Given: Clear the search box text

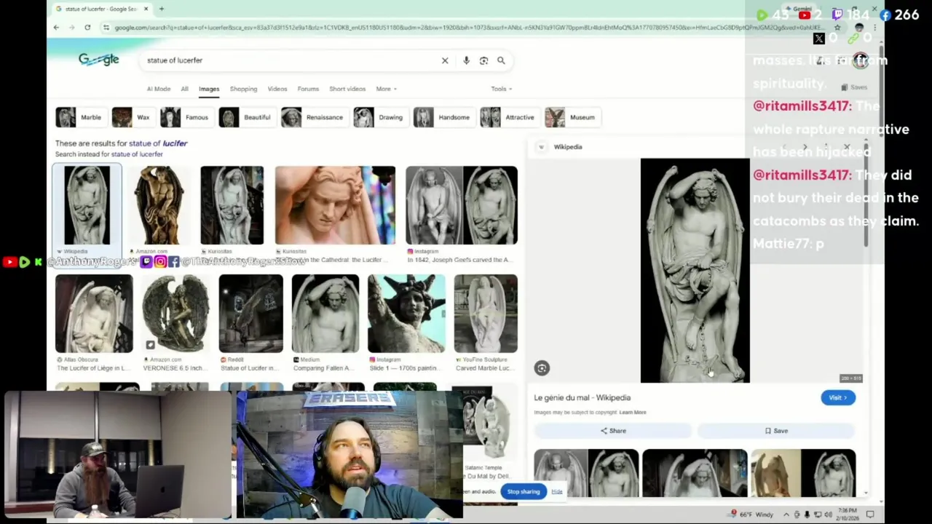Looking at the screenshot, I should tap(445, 60).
